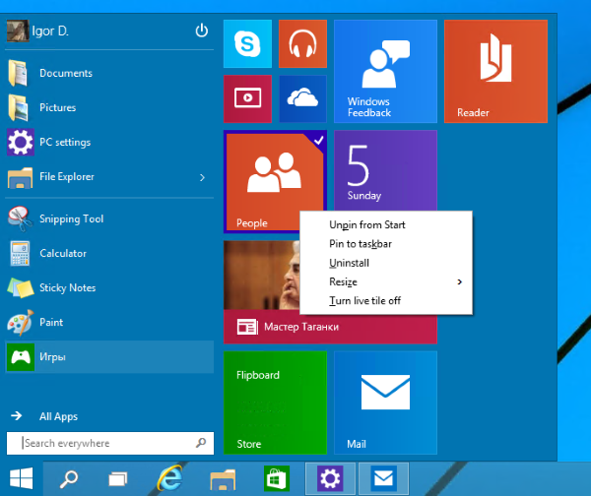The image size is (591, 496).
Task: Open the Reader tile
Action: point(494,71)
